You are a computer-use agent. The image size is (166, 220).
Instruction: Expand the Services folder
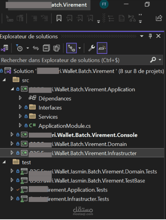click(20, 116)
